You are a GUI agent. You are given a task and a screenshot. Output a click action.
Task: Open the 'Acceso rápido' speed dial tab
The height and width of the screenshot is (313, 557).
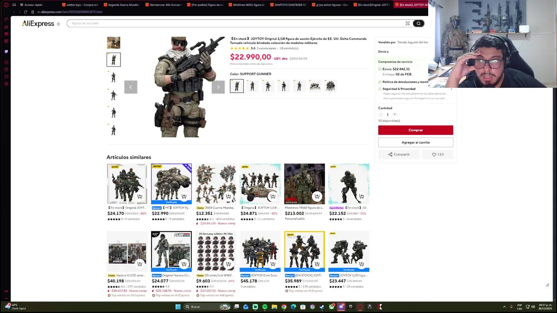point(31,5)
